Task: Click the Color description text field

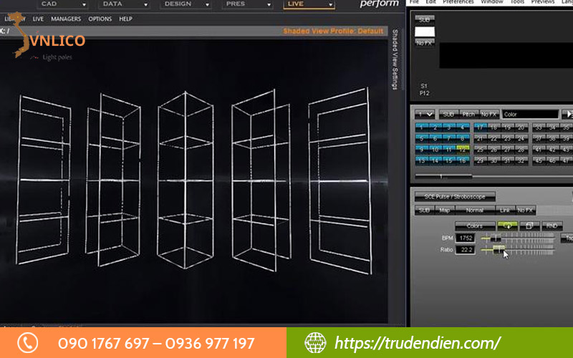Action: click(530, 115)
